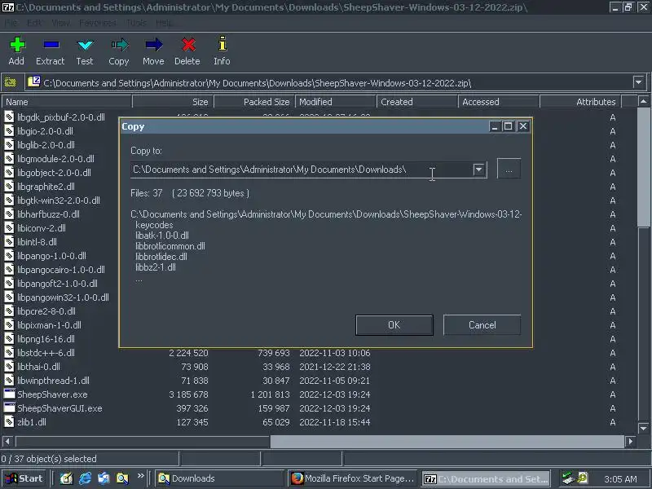Select the libwinpthread-1.dll file name
The width and height of the screenshot is (652, 489).
(53, 381)
